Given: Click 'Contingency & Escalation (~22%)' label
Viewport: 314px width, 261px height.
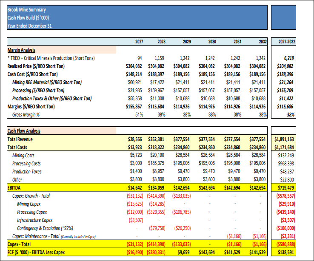Looking at the screenshot, I should (45, 228).
